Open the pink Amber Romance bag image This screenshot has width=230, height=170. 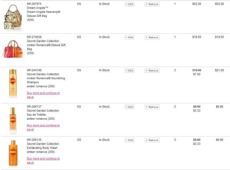tap(13, 49)
